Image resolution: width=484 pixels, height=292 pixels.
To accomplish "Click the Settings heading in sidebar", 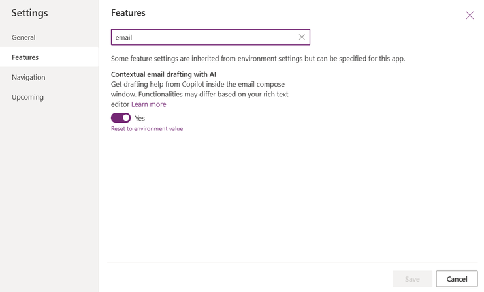I will click(29, 13).
